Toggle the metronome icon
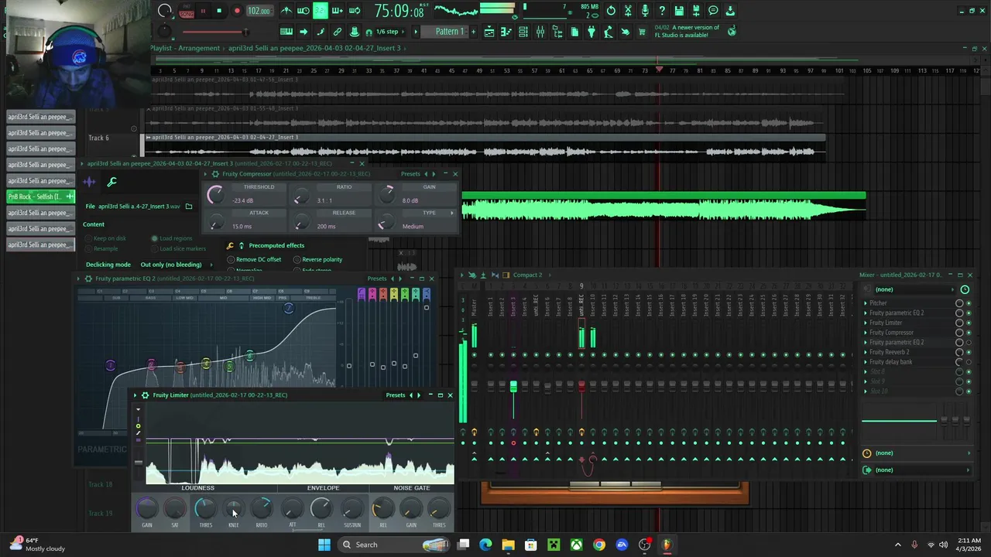Screen dimensions: 991x557 coord(286,11)
